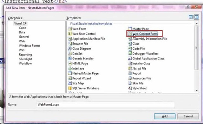203x124 pixels.
Task: Open the dialog Help question-mark button
Action: click(188, 7)
